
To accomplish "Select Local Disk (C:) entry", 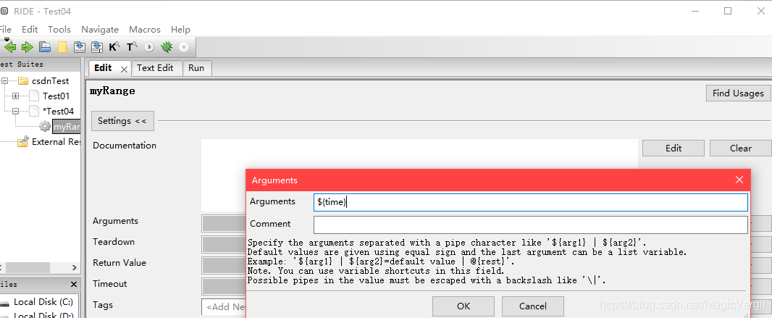I will (43, 302).
